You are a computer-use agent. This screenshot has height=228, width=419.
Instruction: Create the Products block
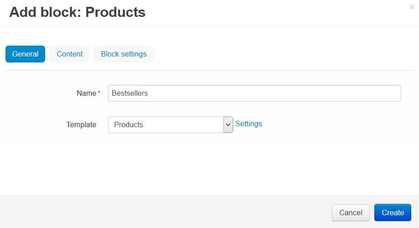click(393, 213)
